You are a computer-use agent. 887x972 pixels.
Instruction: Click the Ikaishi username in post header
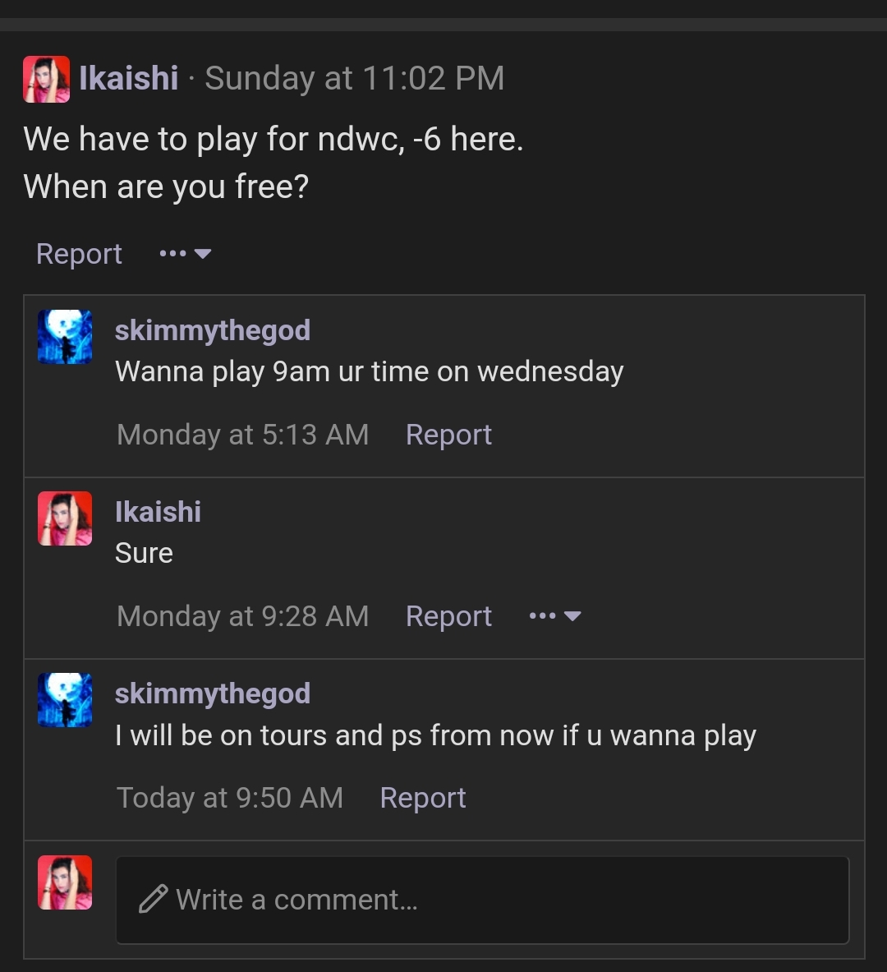[x=128, y=78]
